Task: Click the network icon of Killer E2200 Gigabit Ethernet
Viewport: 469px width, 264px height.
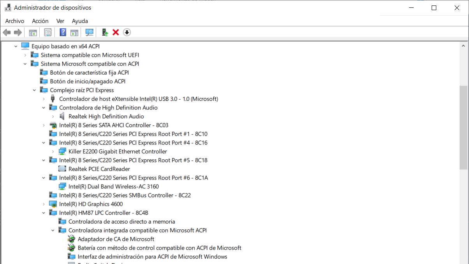Action: [62, 151]
